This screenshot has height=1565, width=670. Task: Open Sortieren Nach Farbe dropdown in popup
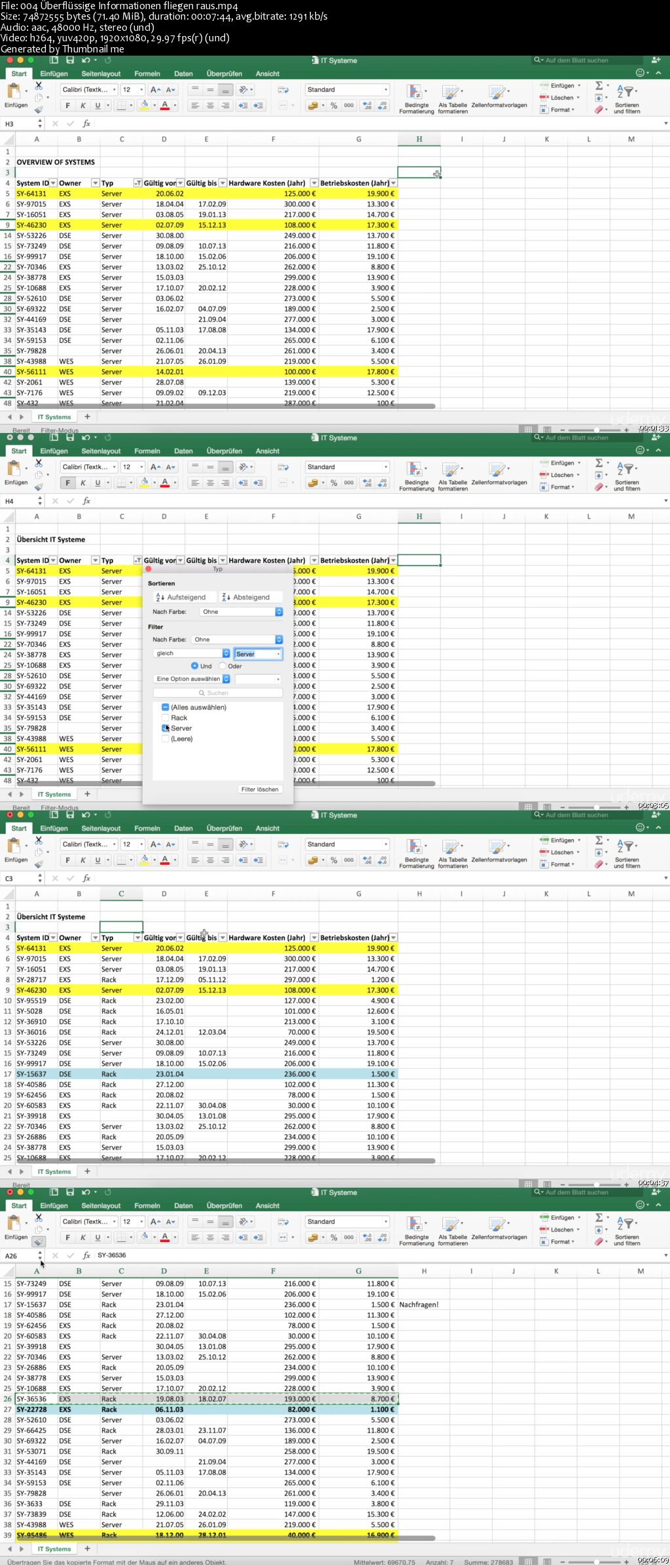pyautogui.click(x=241, y=612)
